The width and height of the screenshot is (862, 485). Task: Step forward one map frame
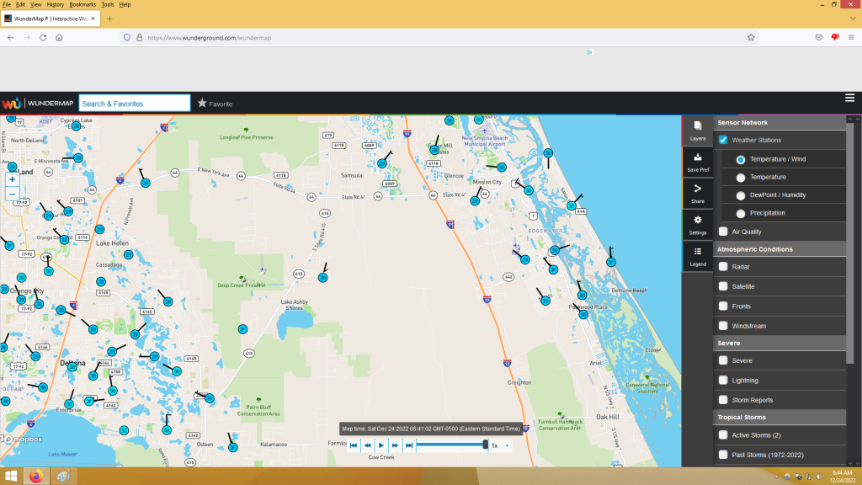(395, 445)
